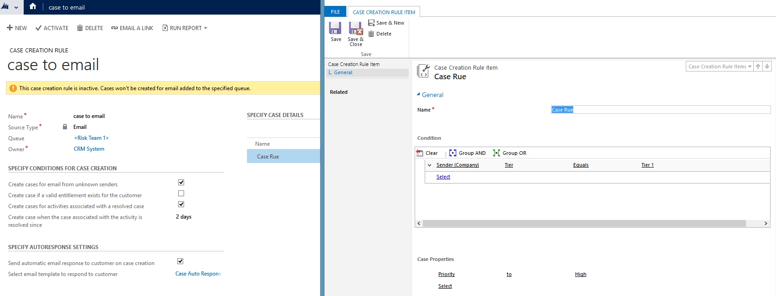
Task: Delete the case creation rule item
Action: (380, 34)
